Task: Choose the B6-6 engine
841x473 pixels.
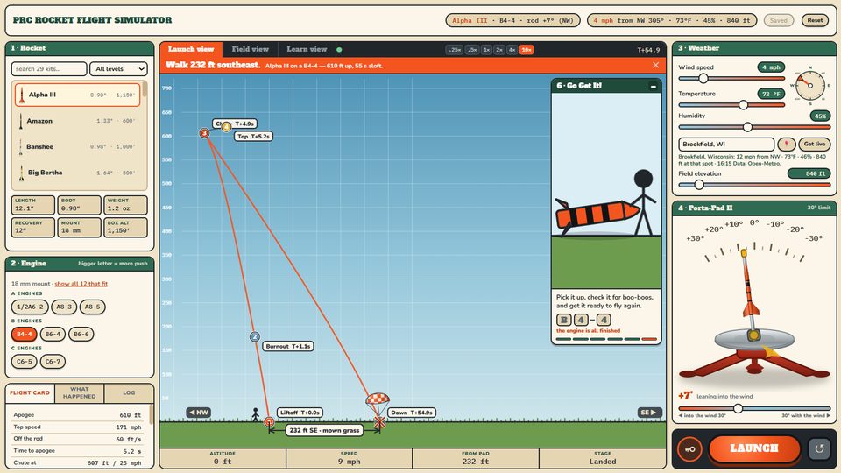Action: coord(81,334)
